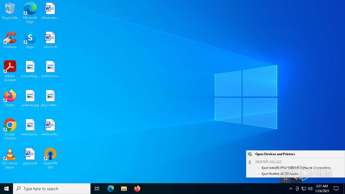345x194 pixels.
Task: Select the Adobe Acrobat desktop shortcut
Action: pos(10,71)
